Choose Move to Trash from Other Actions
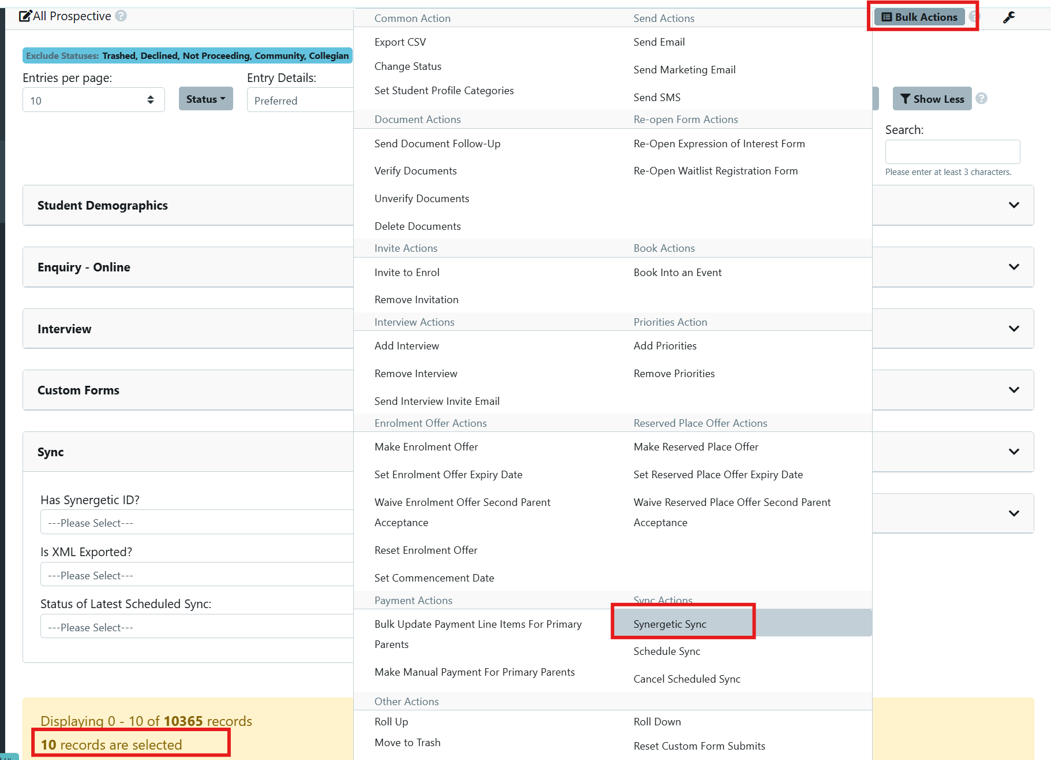Image resolution: width=1051 pixels, height=760 pixels. point(407,742)
